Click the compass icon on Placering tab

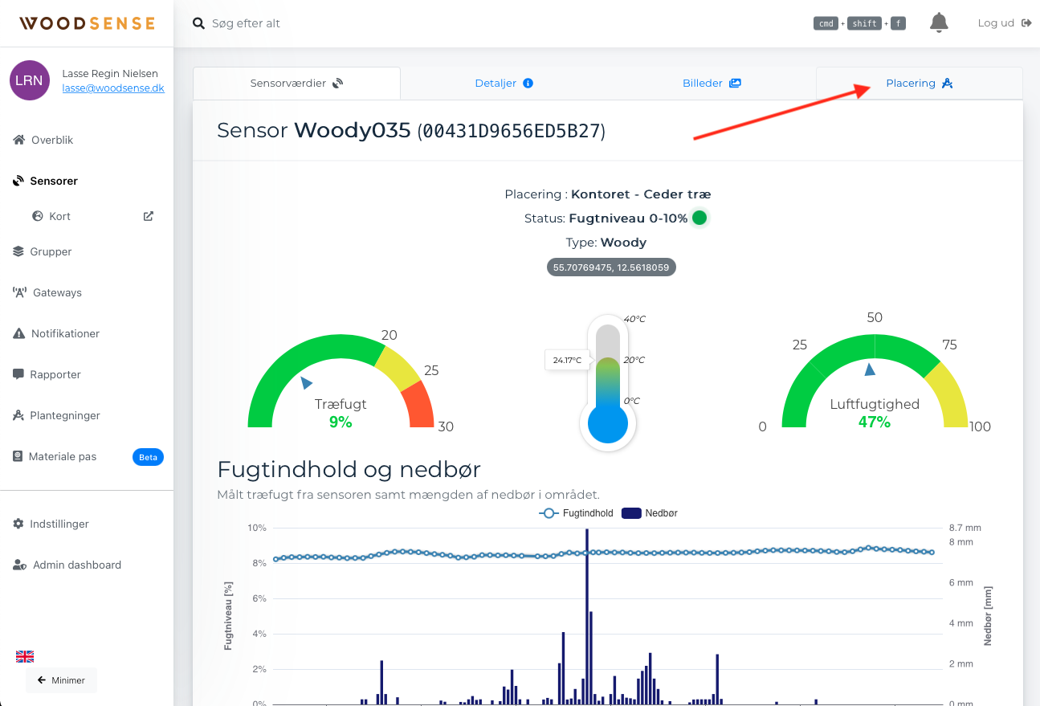click(947, 83)
